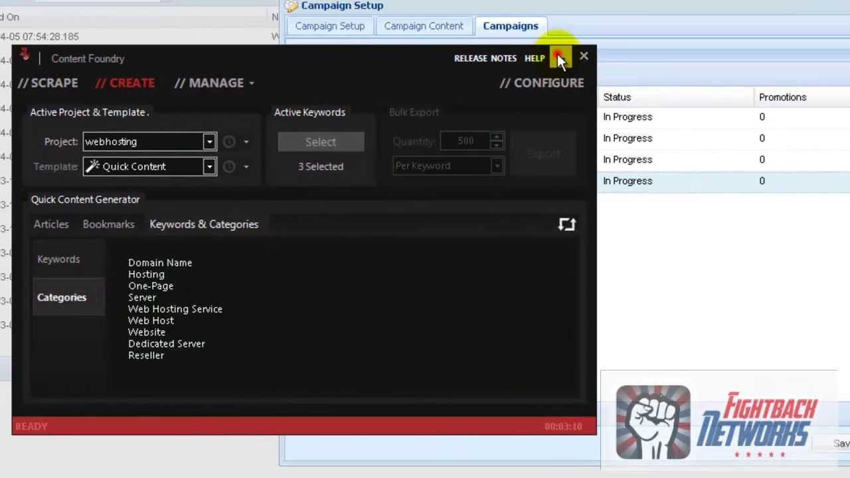The image size is (850, 478).
Task: Open the CREATE section
Action: point(125,83)
